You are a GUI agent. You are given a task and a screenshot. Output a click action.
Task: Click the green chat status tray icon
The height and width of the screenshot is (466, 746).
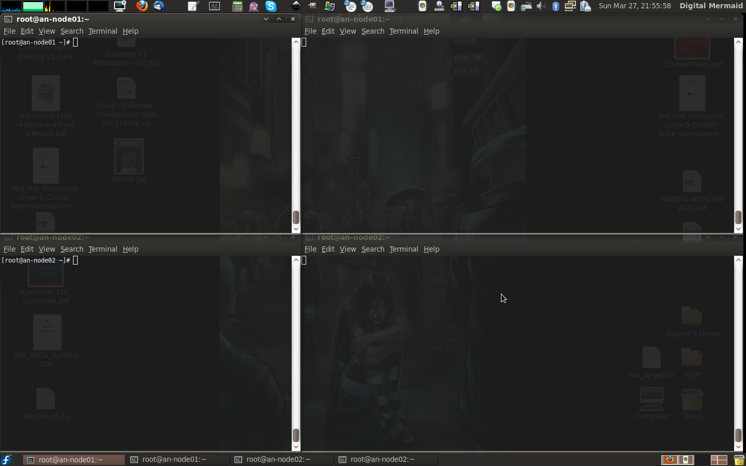[x=496, y=6]
